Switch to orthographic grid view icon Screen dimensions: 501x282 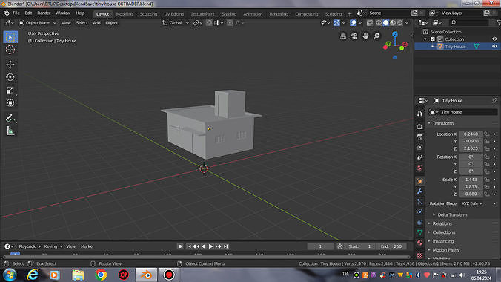(x=343, y=36)
